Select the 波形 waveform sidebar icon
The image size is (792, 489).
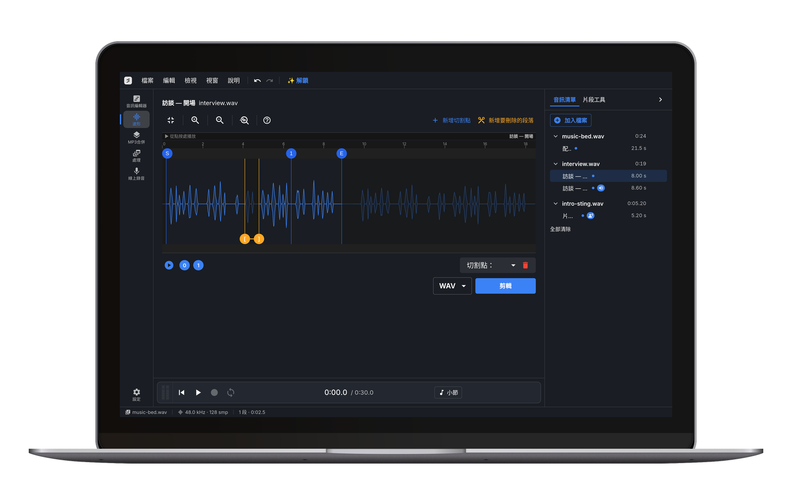136,119
